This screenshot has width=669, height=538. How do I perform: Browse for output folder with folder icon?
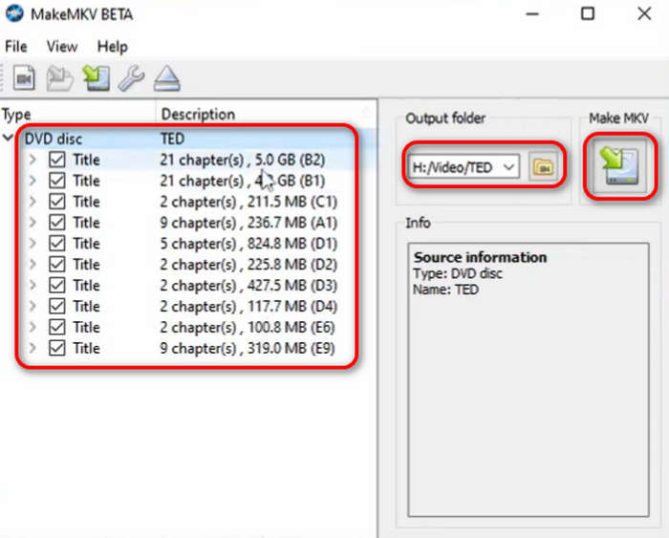[543, 167]
